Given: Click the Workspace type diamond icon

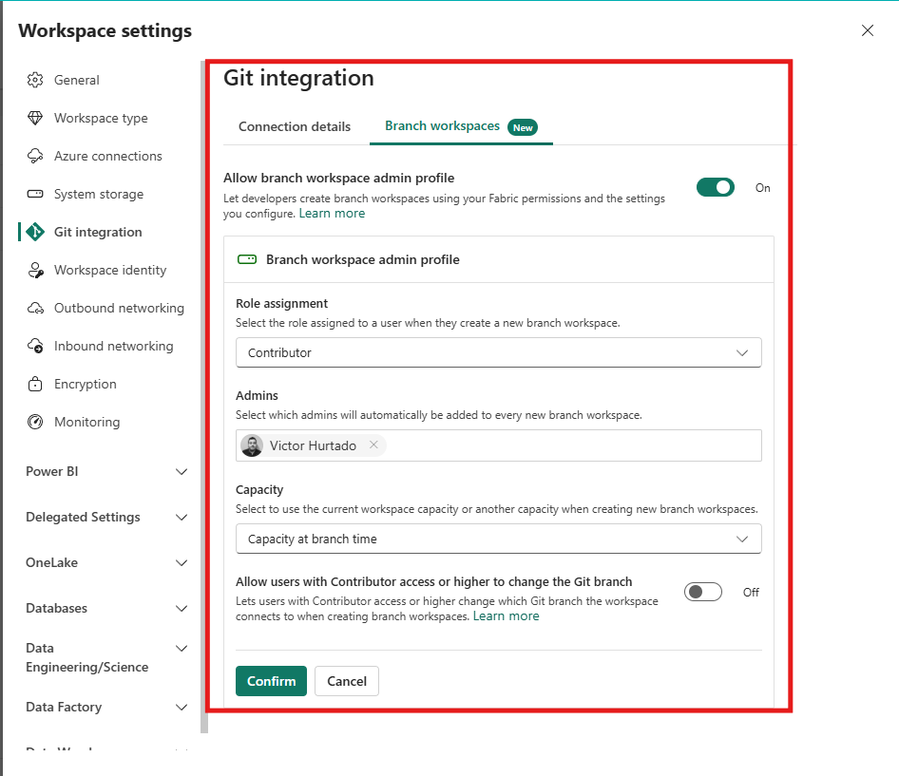Looking at the screenshot, I should [35, 118].
